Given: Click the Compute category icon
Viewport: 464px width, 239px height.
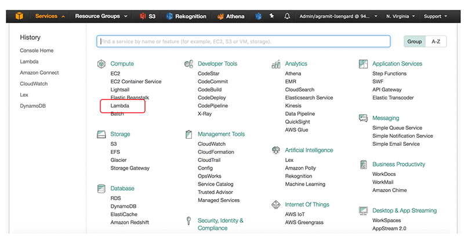Looking at the screenshot, I should click(x=101, y=64).
